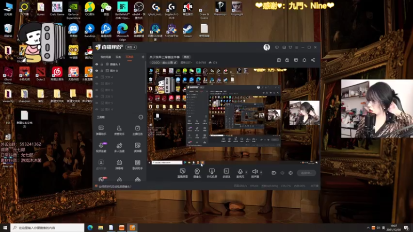This screenshot has height=232, width=413.
Task: Expand the microphone options arrow
Action: 246,172
